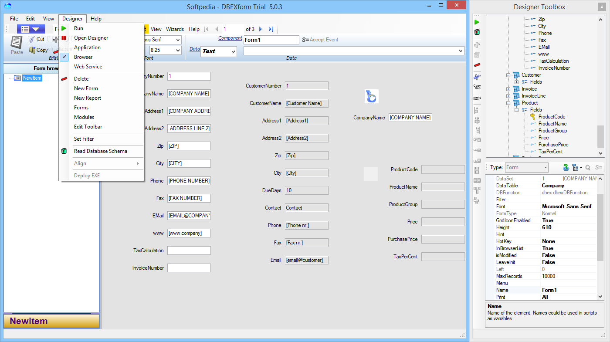
Task: Expand the InvoiceLine tree node
Action: 508,96
